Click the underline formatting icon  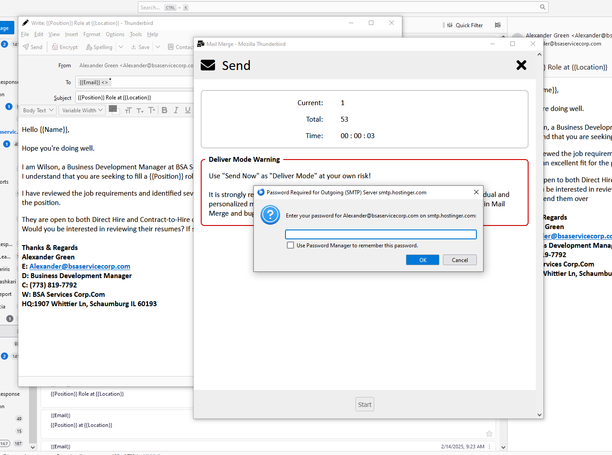[188, 111]
